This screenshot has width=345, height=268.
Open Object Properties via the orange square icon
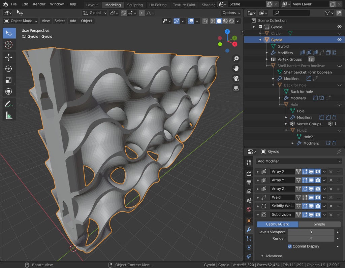(x=249, y=221)
